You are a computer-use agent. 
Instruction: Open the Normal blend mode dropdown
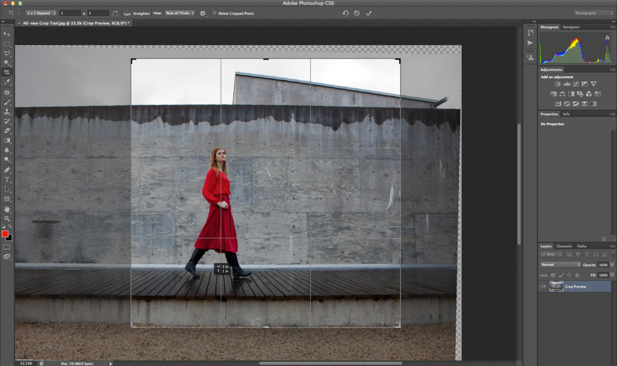tap(561, 265)
